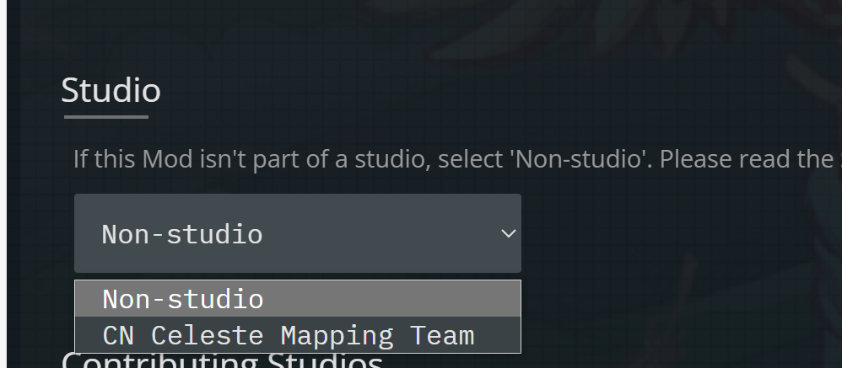Click the 'Non-studio' selected value text

pyautogui.click(x=182, y=234)
